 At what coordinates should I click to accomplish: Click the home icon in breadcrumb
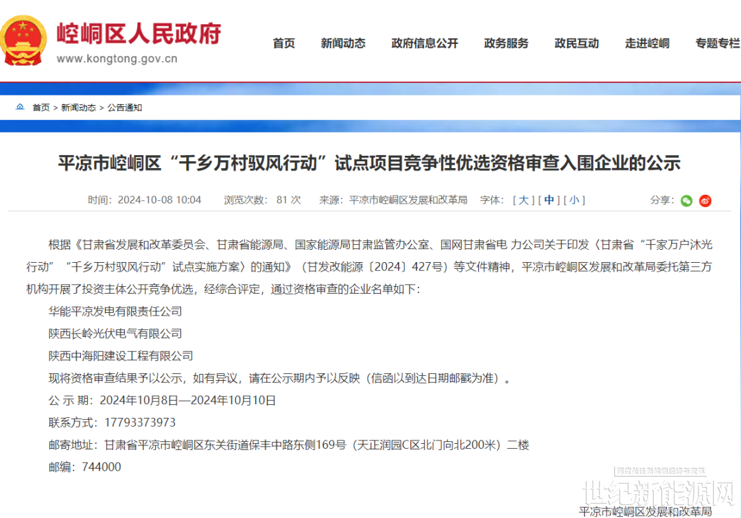point(20,107)
